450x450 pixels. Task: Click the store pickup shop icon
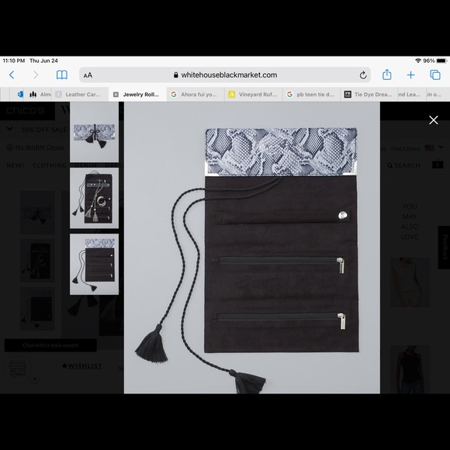[18, 369]
